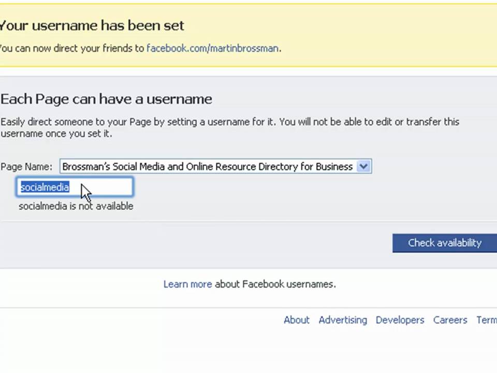The height and width of the screenshot is (373, 497).
Task: Click the 'about Facebook usernames' text
Action: [x=275, y=284]
